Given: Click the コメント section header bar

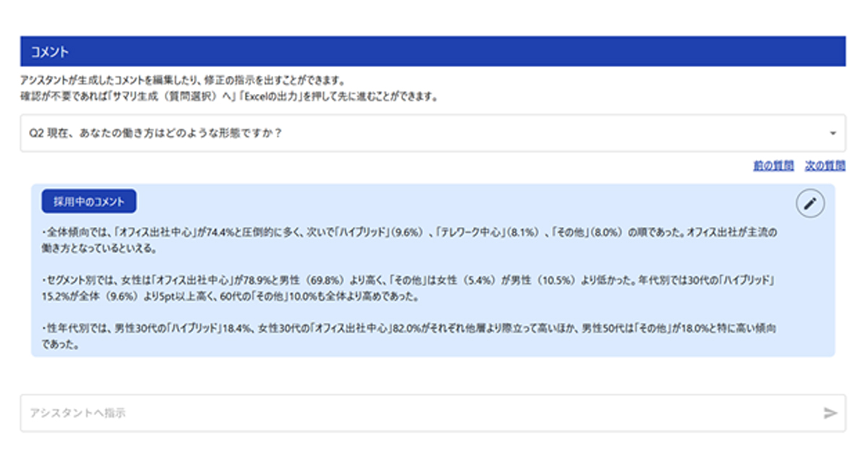Looking at the screenshot, I should [432, 52].
